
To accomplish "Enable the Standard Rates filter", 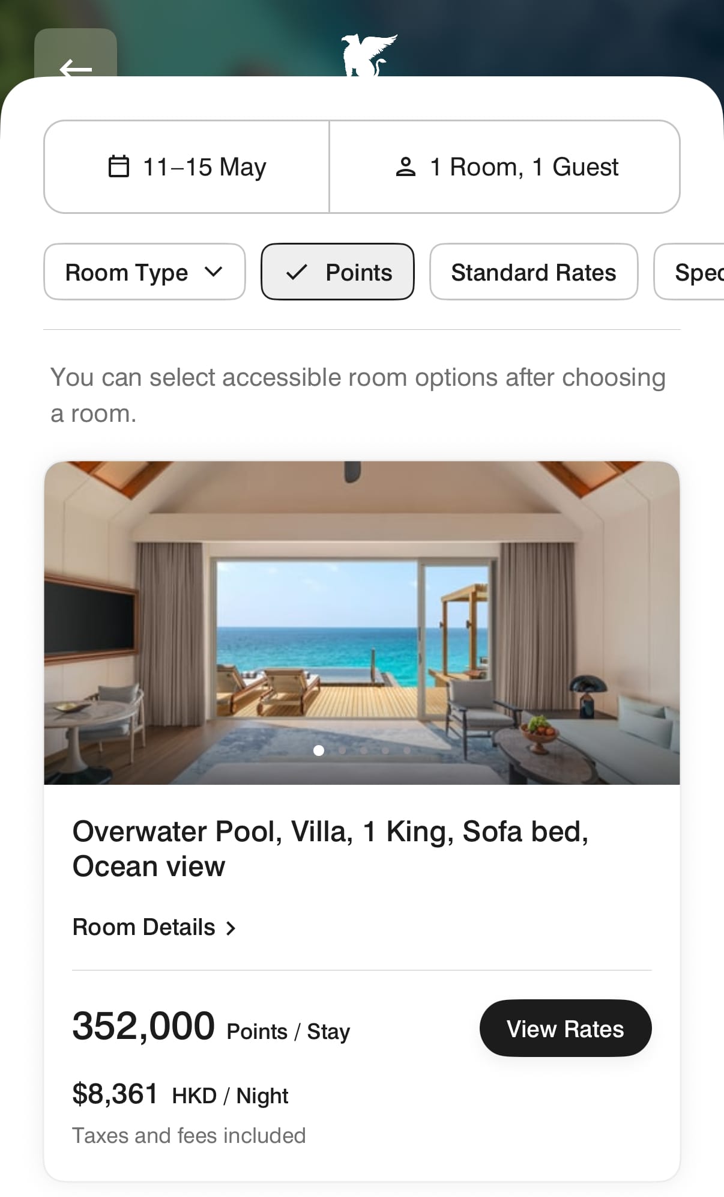I will (534, 272).
